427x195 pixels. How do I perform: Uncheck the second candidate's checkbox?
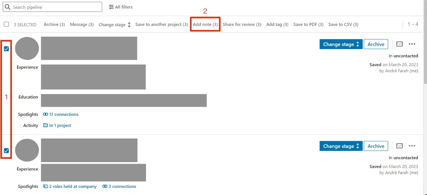(6, 151)
